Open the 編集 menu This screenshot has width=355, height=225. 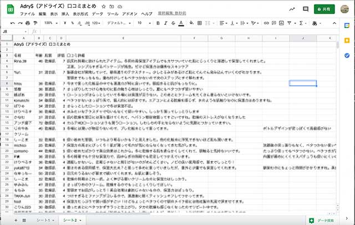click(x=42, y=14)
